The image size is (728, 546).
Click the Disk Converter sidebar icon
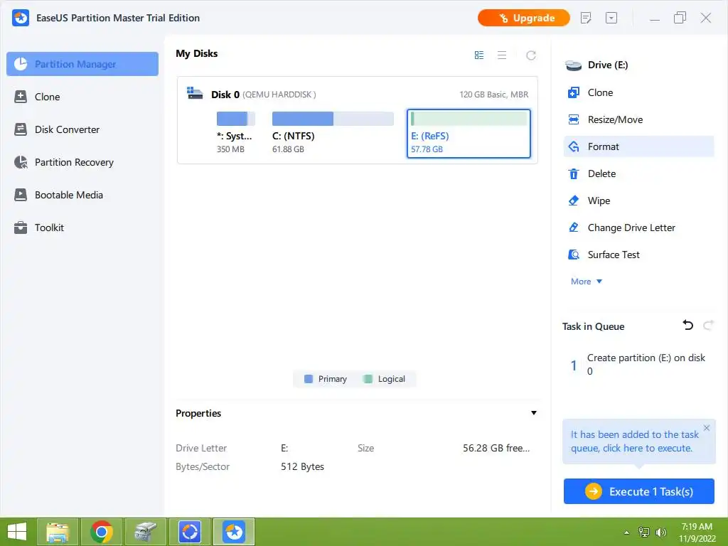click(x=21, y=129)
